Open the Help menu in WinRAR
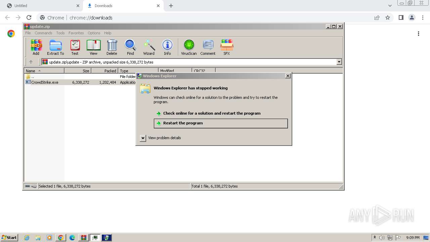430x242 pixels. pos(108,33)
